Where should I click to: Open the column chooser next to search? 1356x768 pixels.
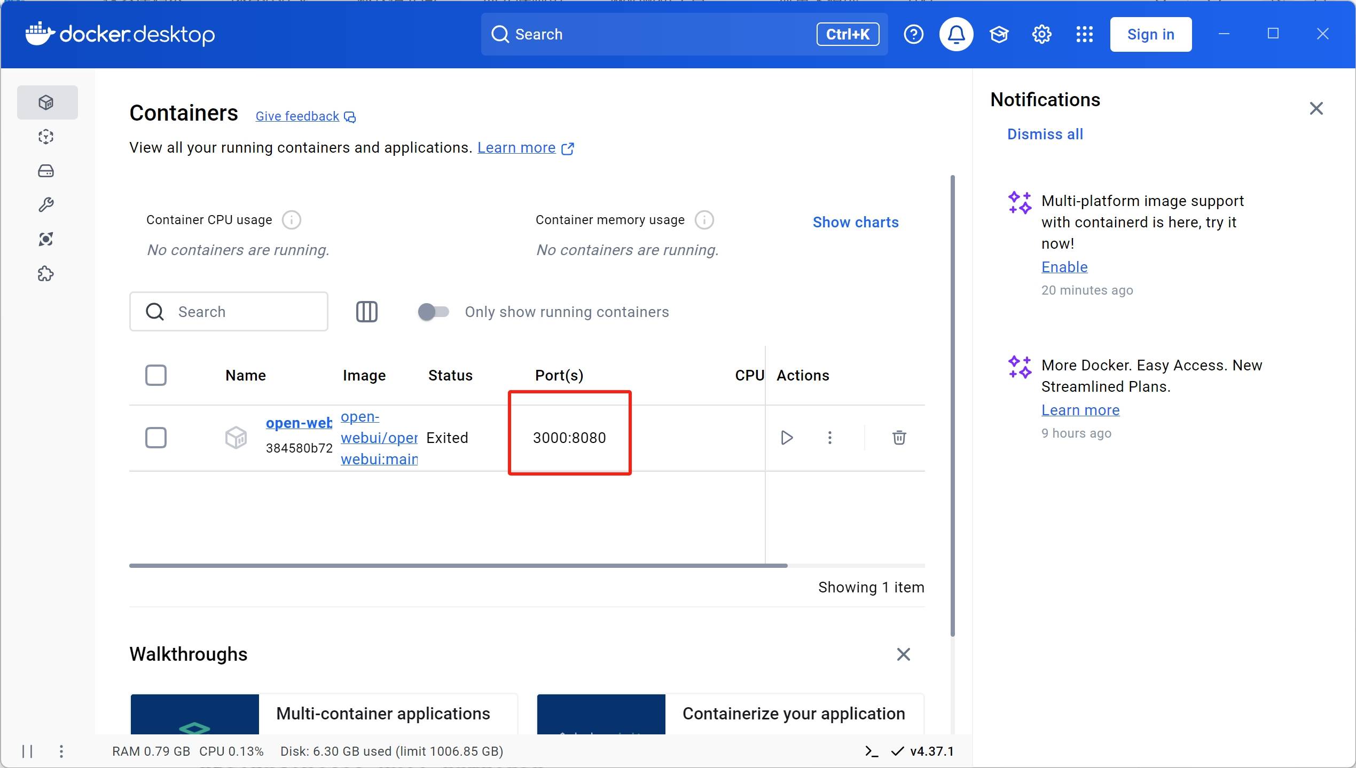point(366,312)
